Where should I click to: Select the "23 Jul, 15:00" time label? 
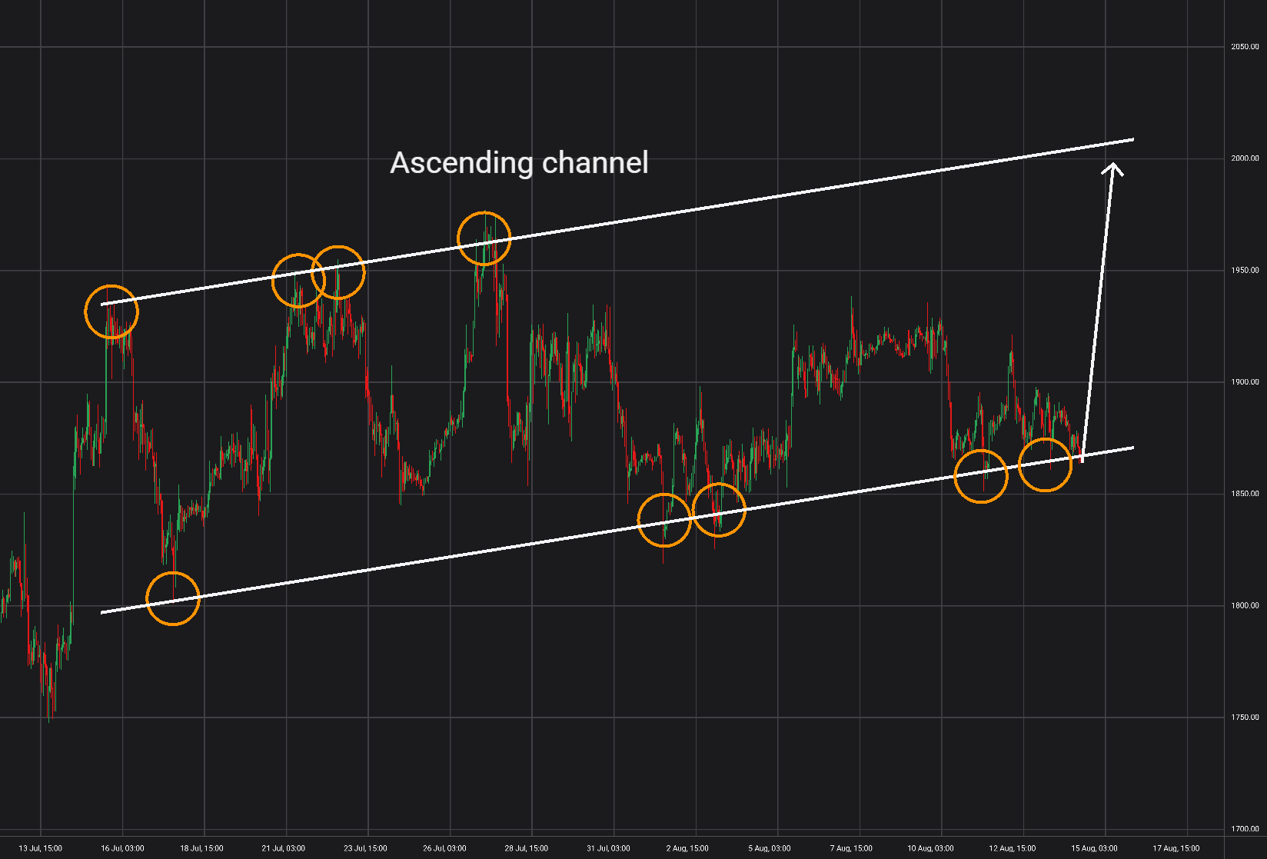pos(365,848)
